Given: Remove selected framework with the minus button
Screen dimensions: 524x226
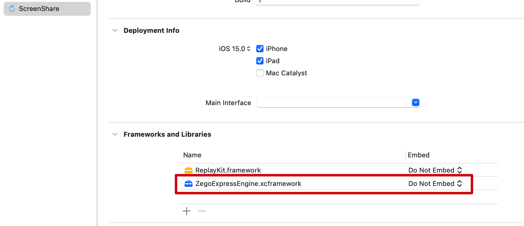Looking at the screenshot, I should point(202,211).
